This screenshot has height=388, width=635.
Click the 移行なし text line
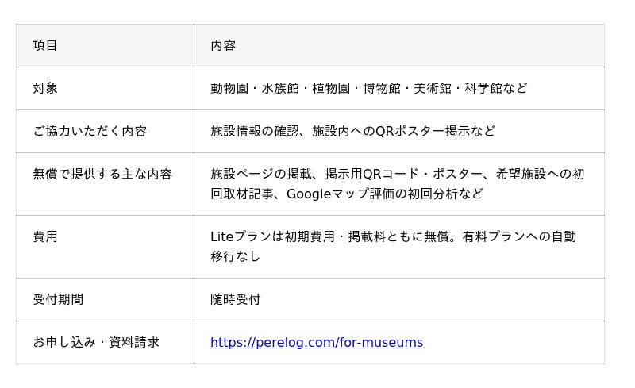(x=235, y=256)
